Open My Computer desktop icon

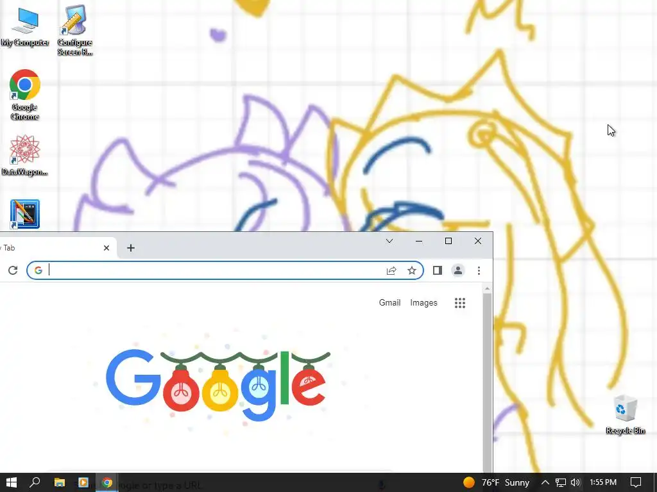pyautogui.click(x=25, y=27)
